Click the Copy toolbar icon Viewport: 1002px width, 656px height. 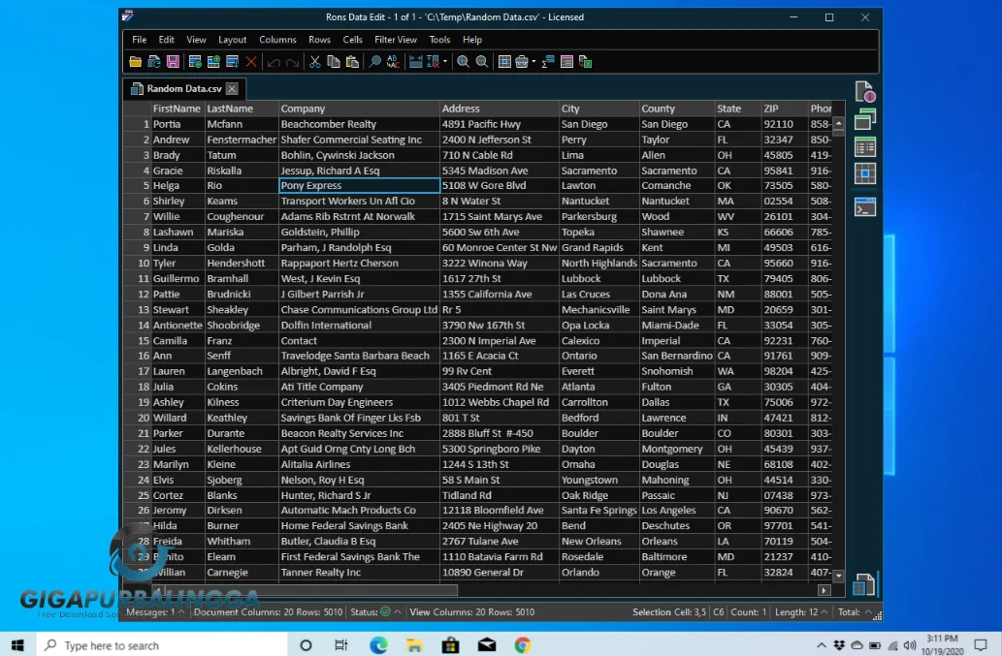(x=334, y=62)
